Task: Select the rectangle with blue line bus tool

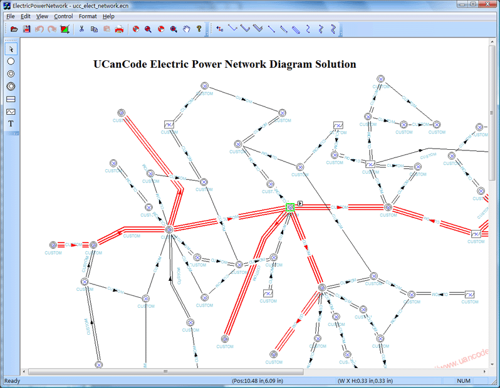Action: click(11, 99)
